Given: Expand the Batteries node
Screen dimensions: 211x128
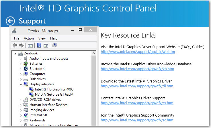Looking at the screenshot, I should [21, 64].
